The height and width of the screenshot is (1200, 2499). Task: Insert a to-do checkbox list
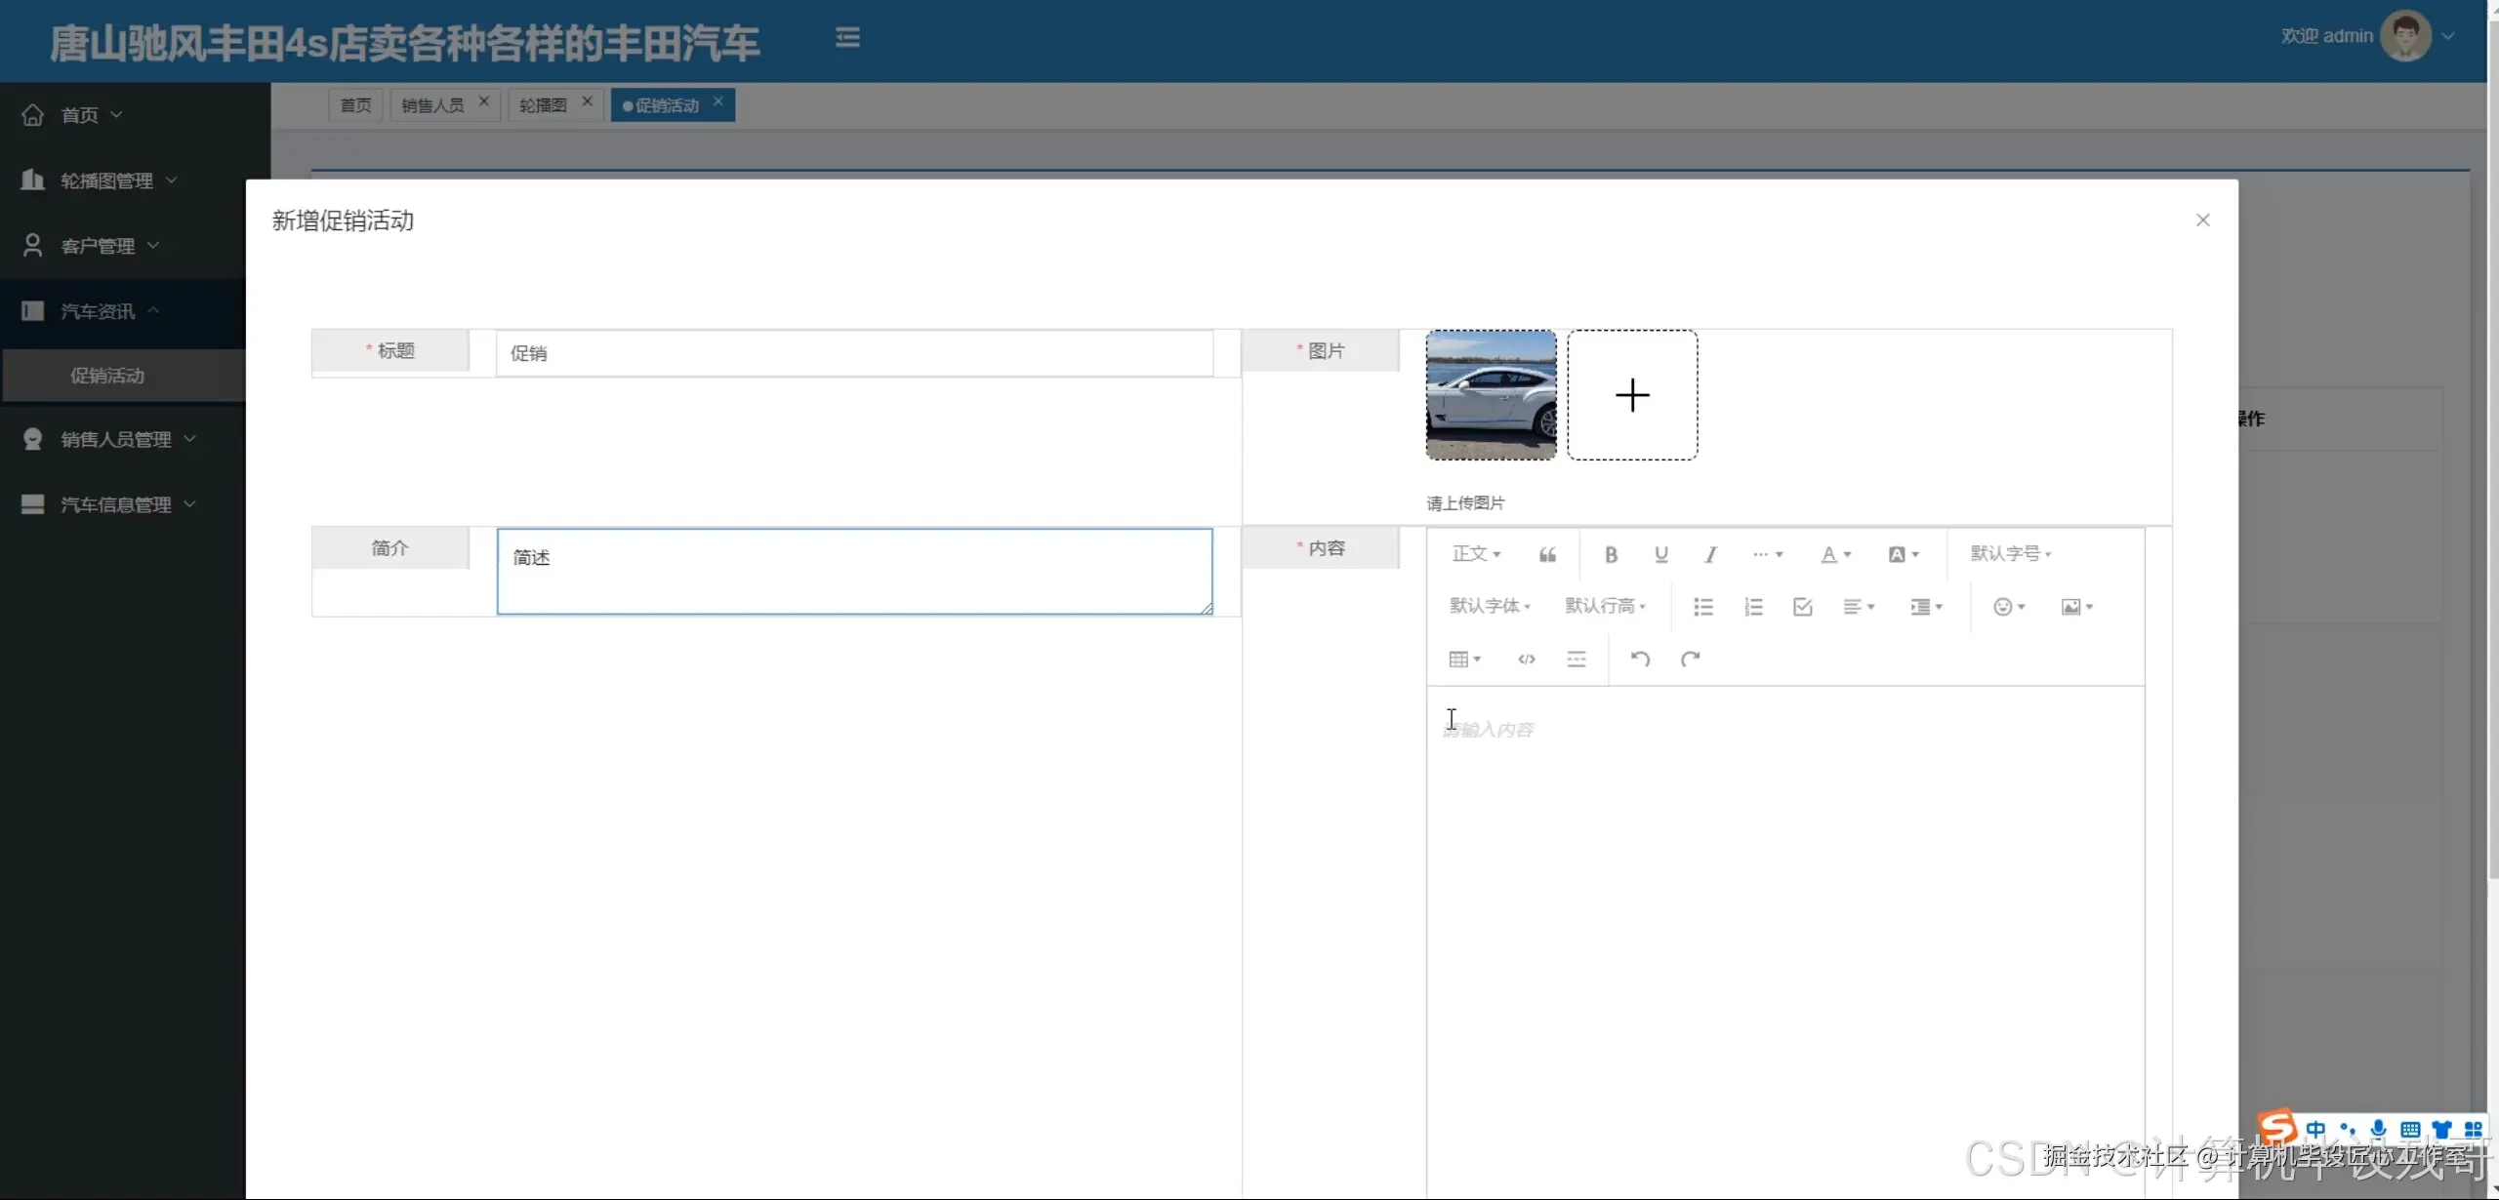click(x=1802, y=607)
